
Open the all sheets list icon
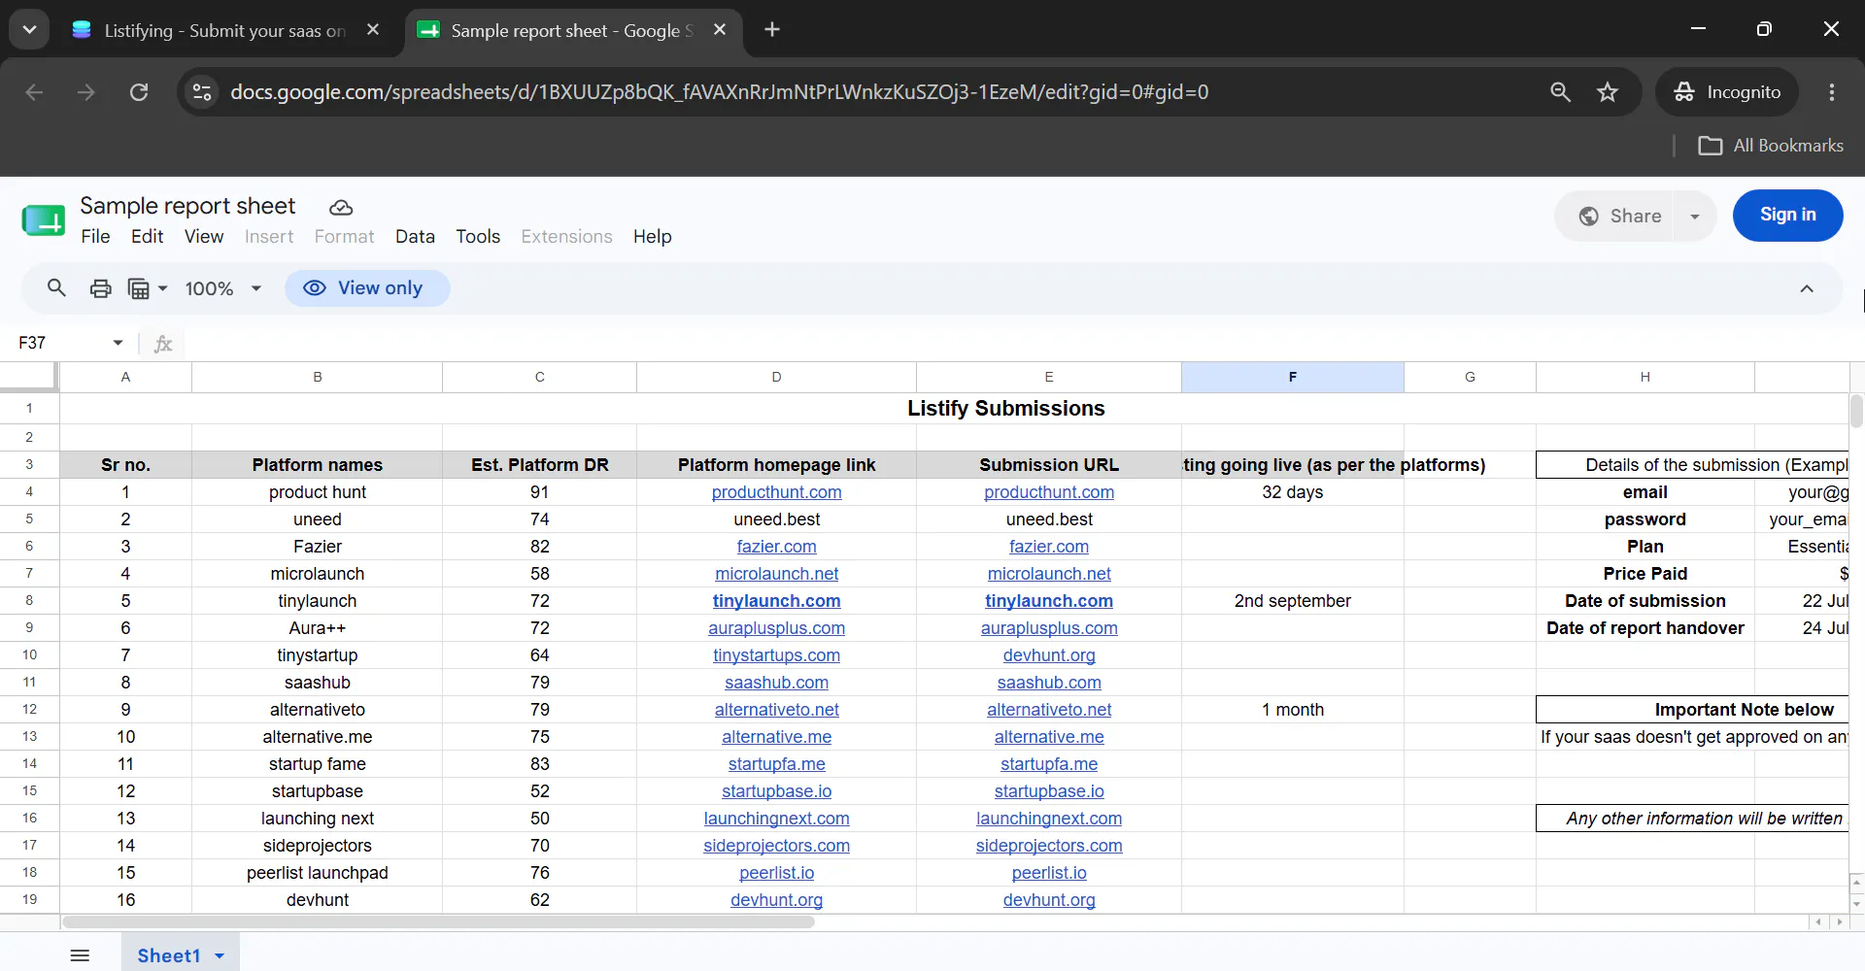click(81, 955)
